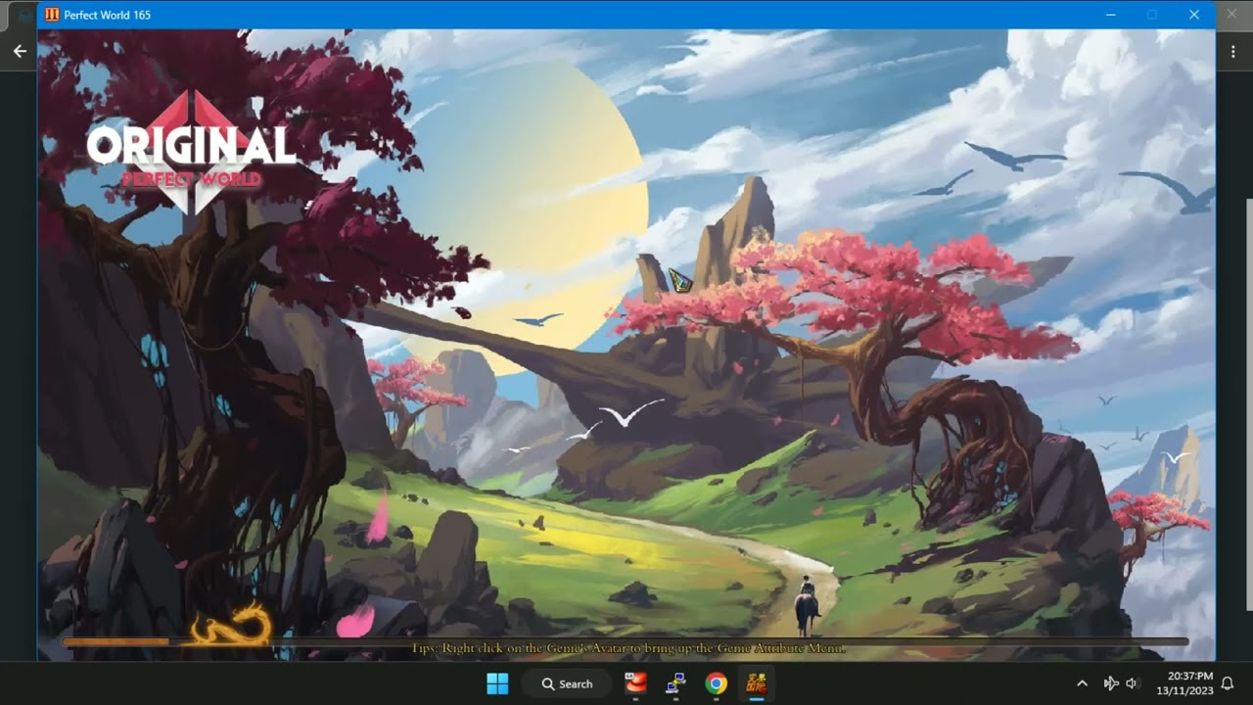Open the three-dot menu in the background window
This screenshot has width=1253, height=705.
coord(1231,51)
